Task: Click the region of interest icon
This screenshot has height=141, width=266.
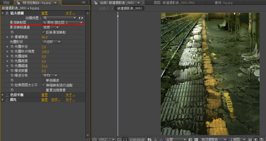Action: pos(125,139)
